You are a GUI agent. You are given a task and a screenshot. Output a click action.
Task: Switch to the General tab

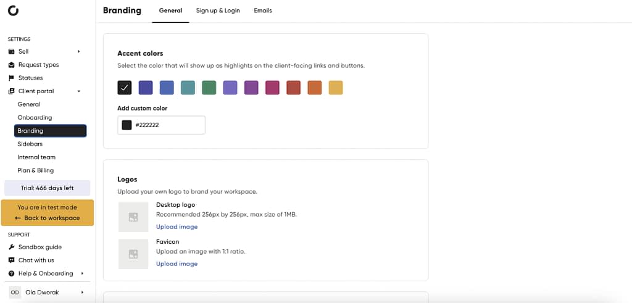point(170,11)
